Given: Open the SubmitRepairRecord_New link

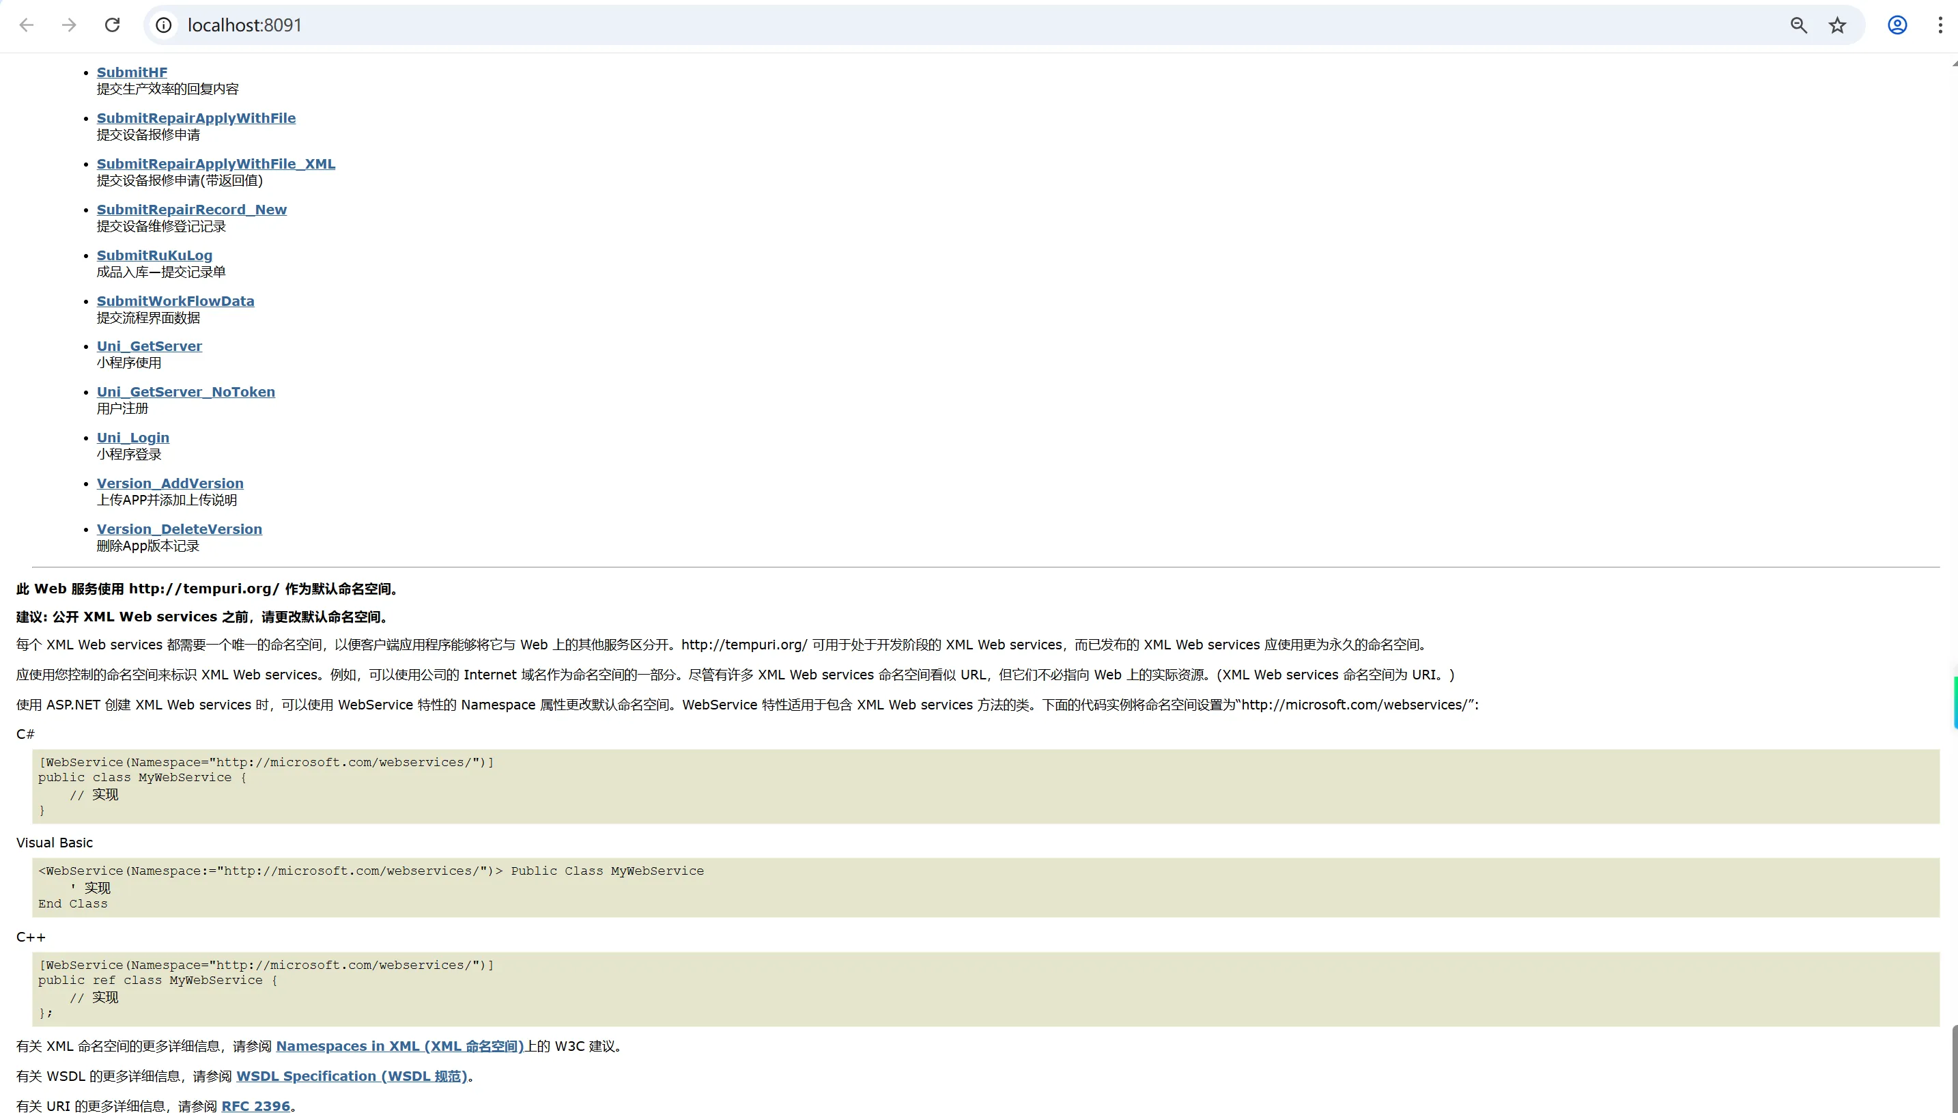Looking at the screenshot, I should click(x=191, y=210).
